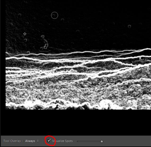Click the left end of the Visualize Spots slider track

(77, 141)
